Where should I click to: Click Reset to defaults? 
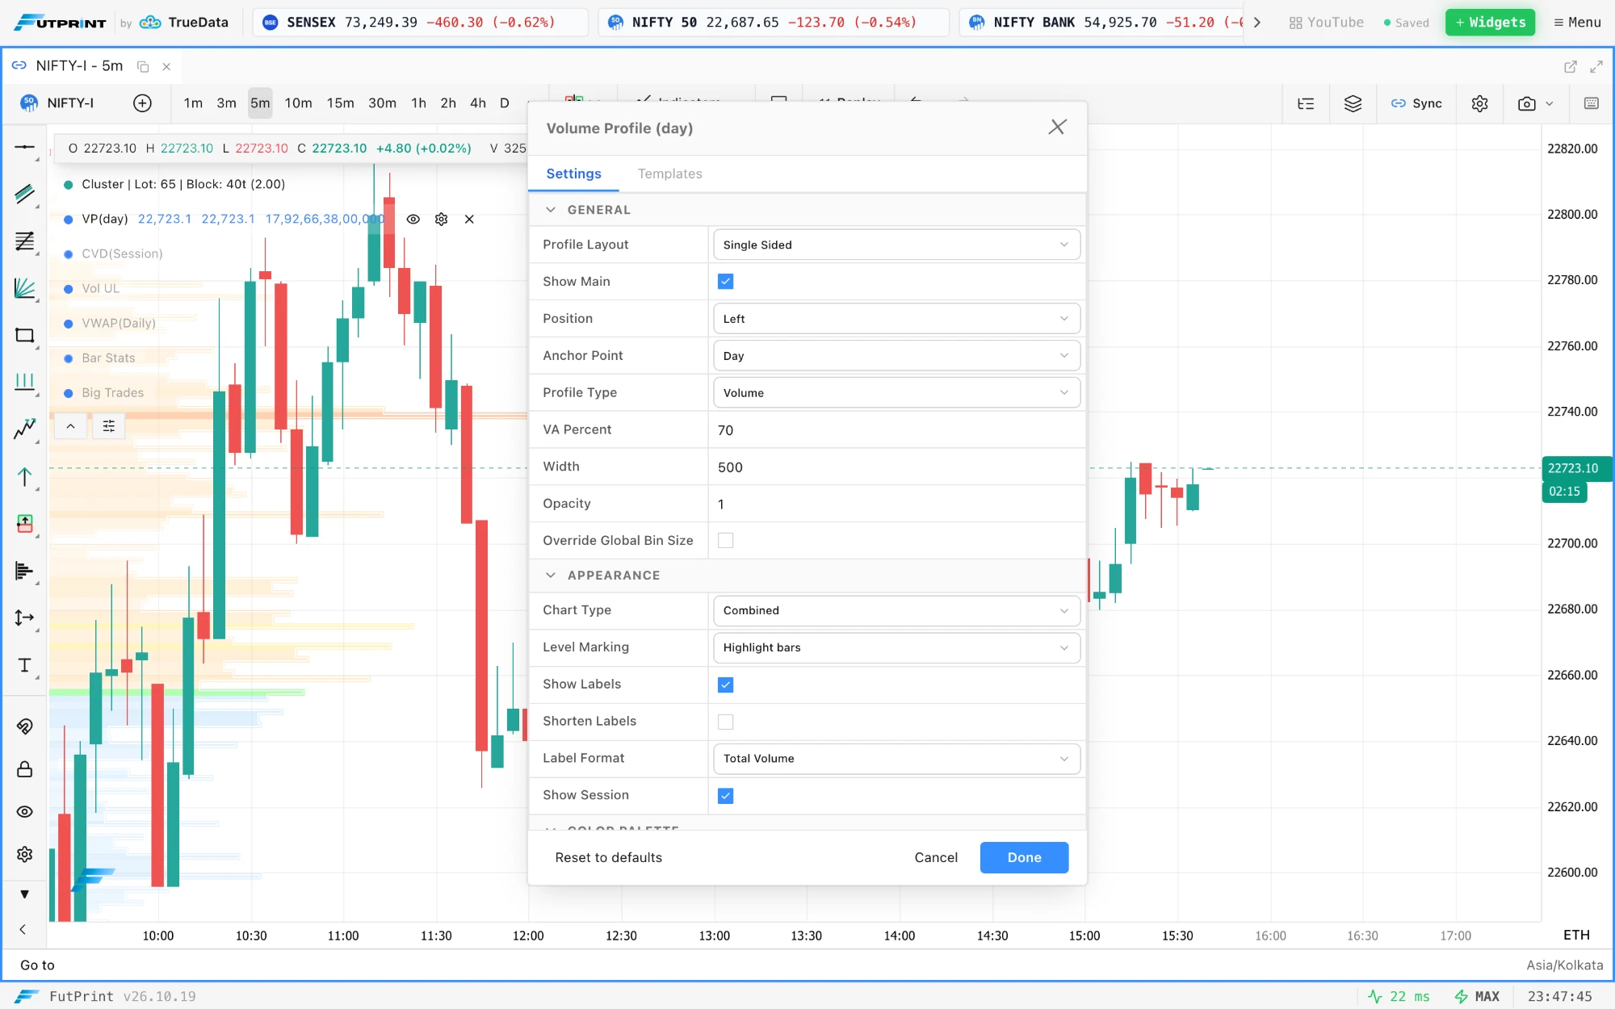click(608, 857)
